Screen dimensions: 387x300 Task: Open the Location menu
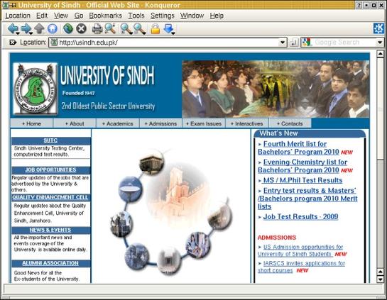[x=18, y=16]
